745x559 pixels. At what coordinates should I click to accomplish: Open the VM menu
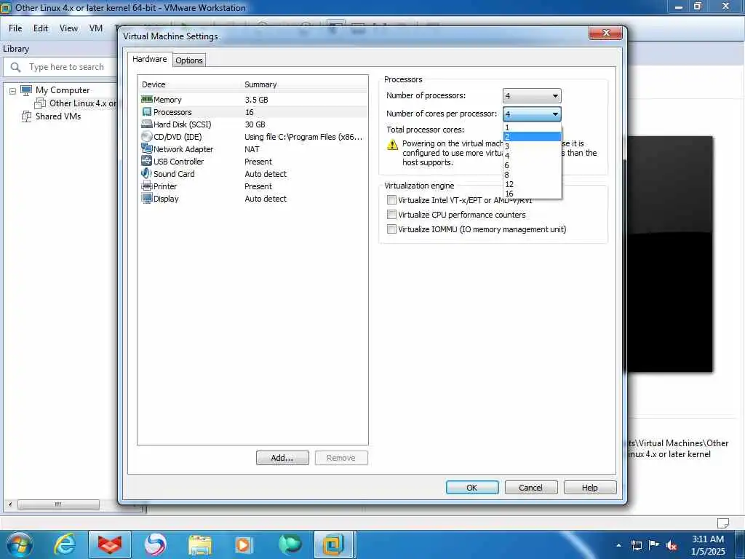click(96, 28)
